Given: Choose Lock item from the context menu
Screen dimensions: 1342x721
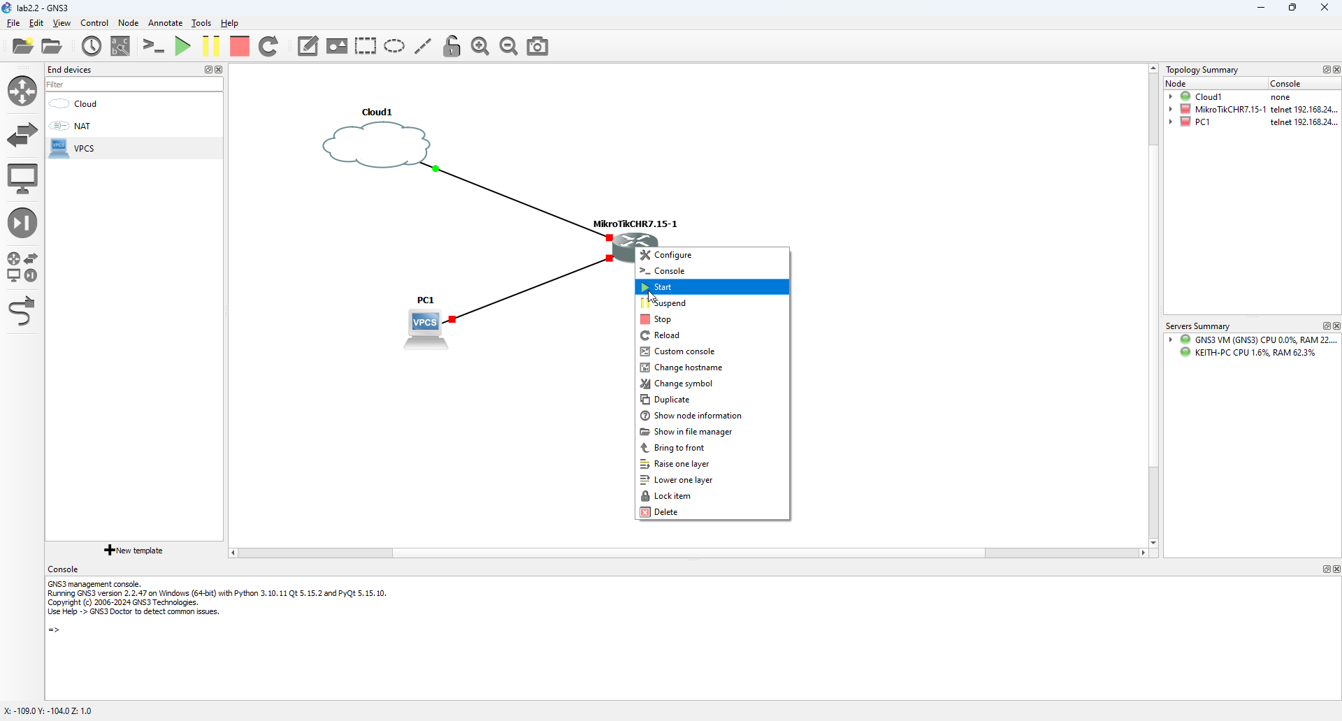Looking at the screenshot, I should [x=672, y=496].
